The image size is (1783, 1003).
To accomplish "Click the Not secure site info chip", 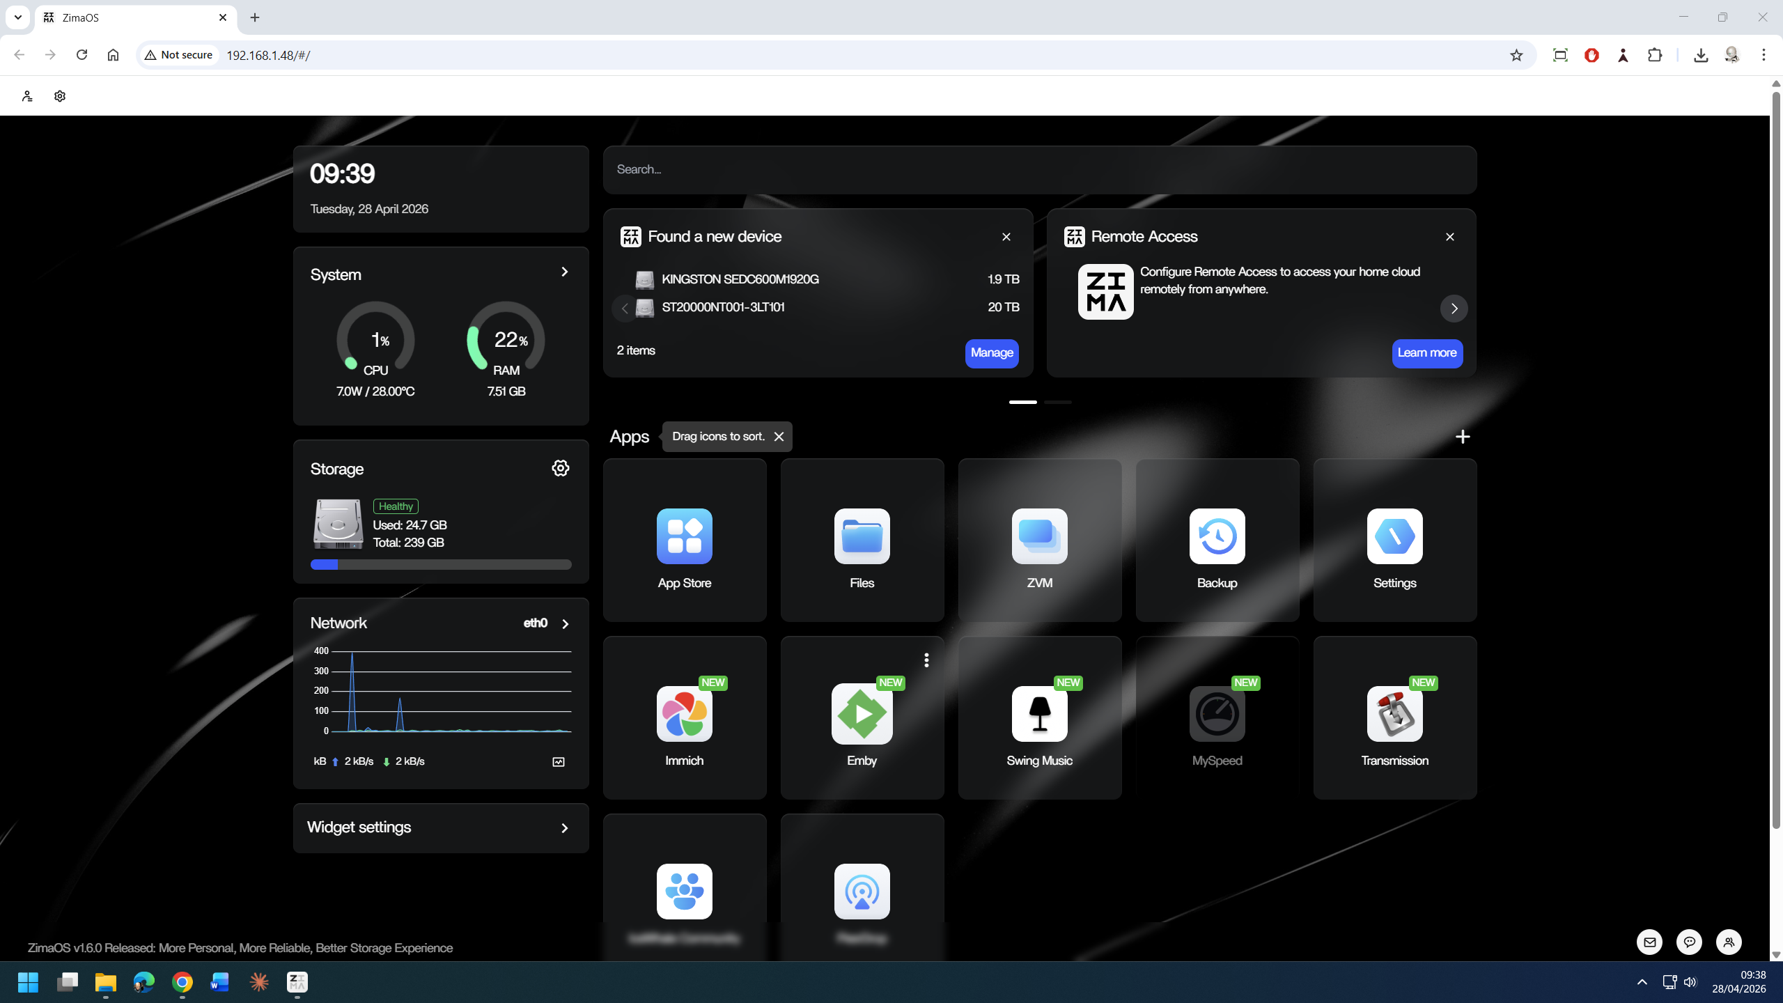I will coord(179,55).
